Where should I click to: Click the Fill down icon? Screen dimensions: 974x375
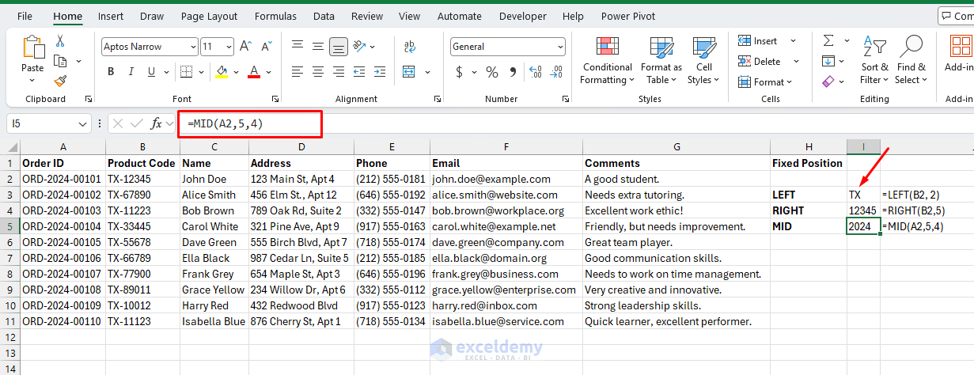828,61
